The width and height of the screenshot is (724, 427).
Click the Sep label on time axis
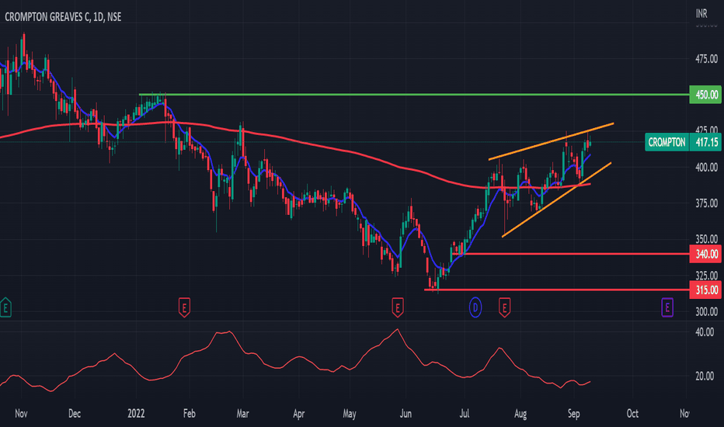(x=573, y=414)
